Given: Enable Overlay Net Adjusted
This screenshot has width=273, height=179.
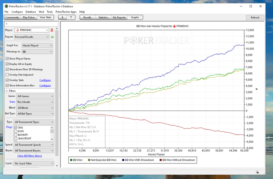Looking at the screenshot, I should (7, 75).
